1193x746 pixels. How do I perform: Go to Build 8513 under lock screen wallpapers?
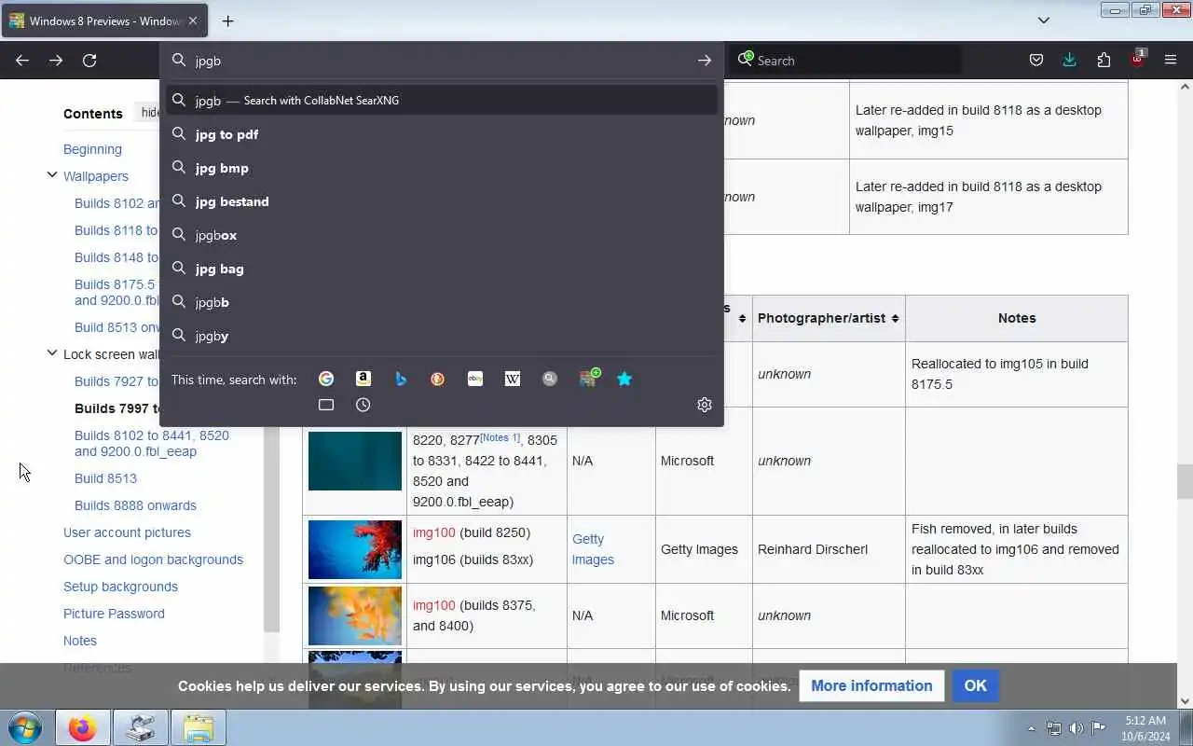point(105,478)
